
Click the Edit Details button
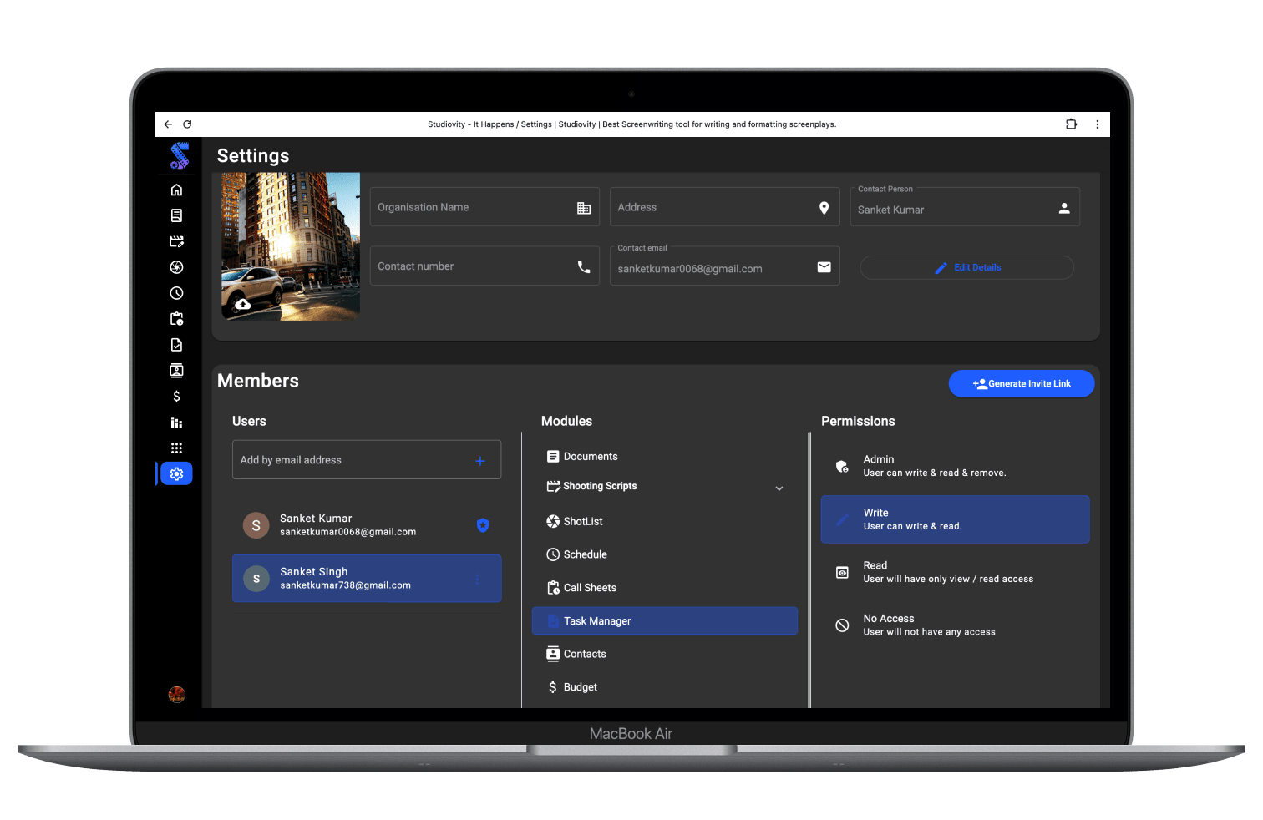click(x=966, y=267)
